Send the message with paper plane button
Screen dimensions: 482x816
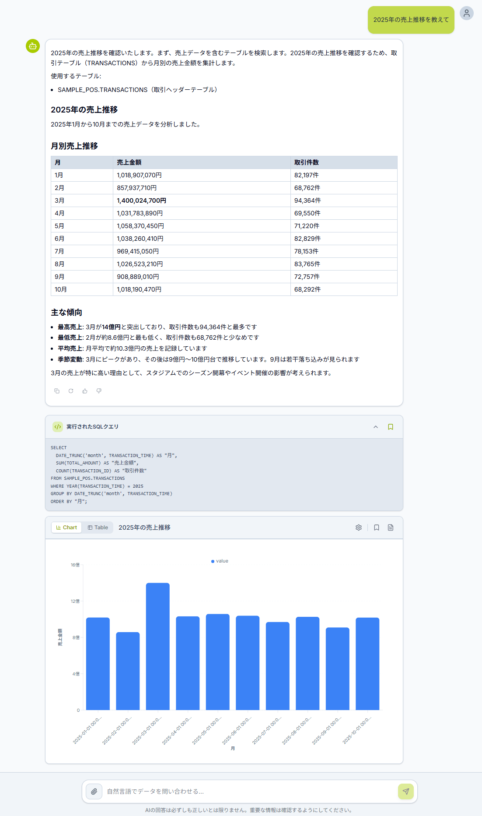[x=406, y=791]
